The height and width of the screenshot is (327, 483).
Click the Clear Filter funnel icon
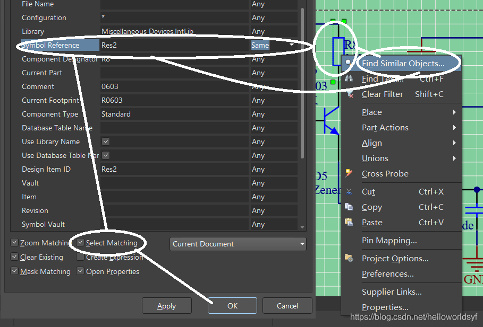point(349,94)
